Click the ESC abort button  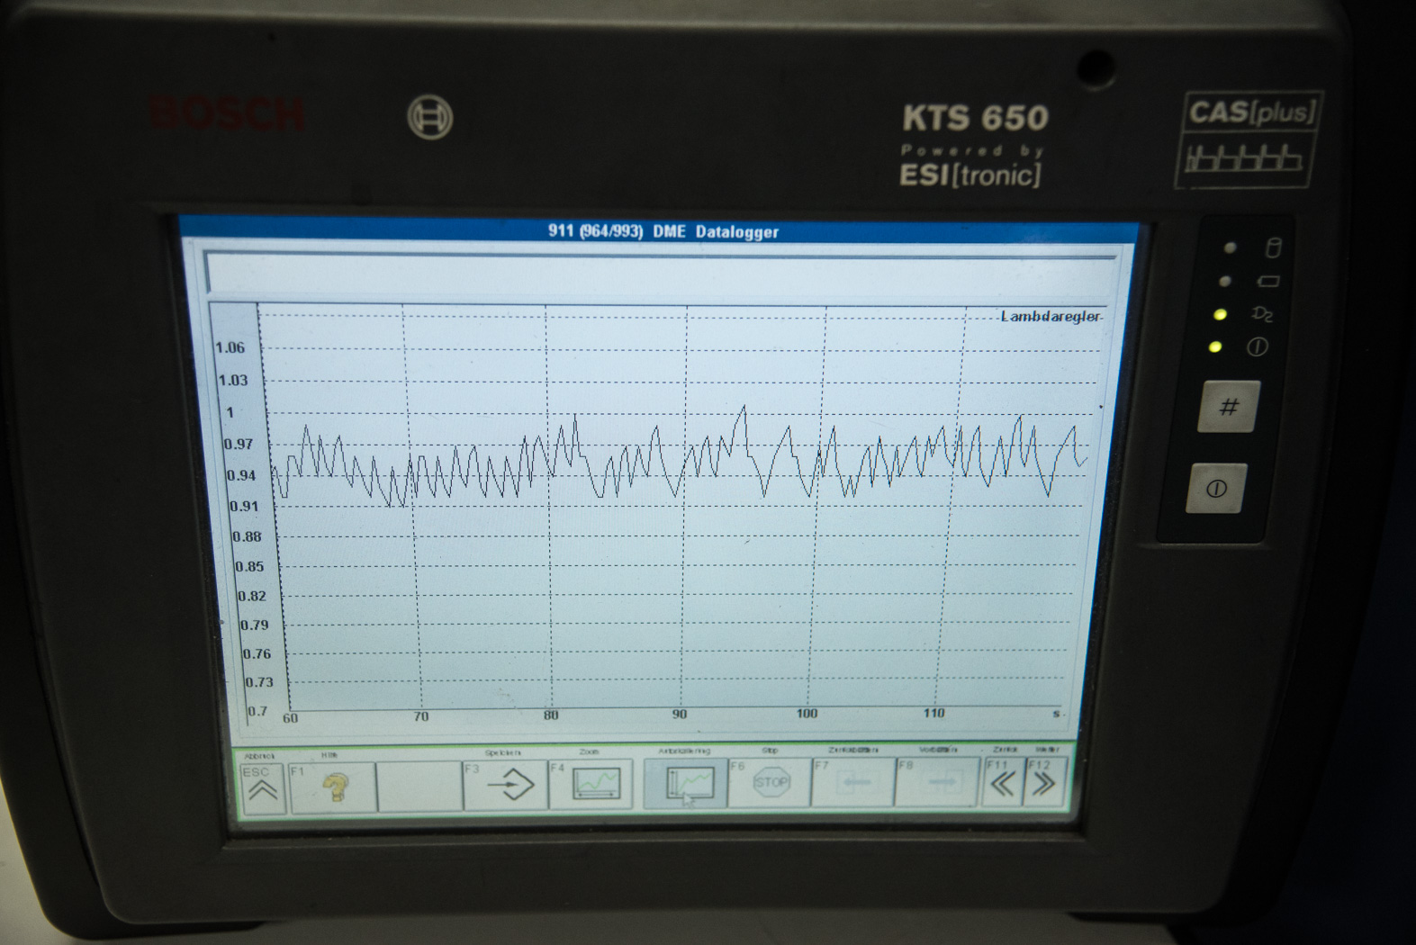pyautogui.click(x=263, y=787)
